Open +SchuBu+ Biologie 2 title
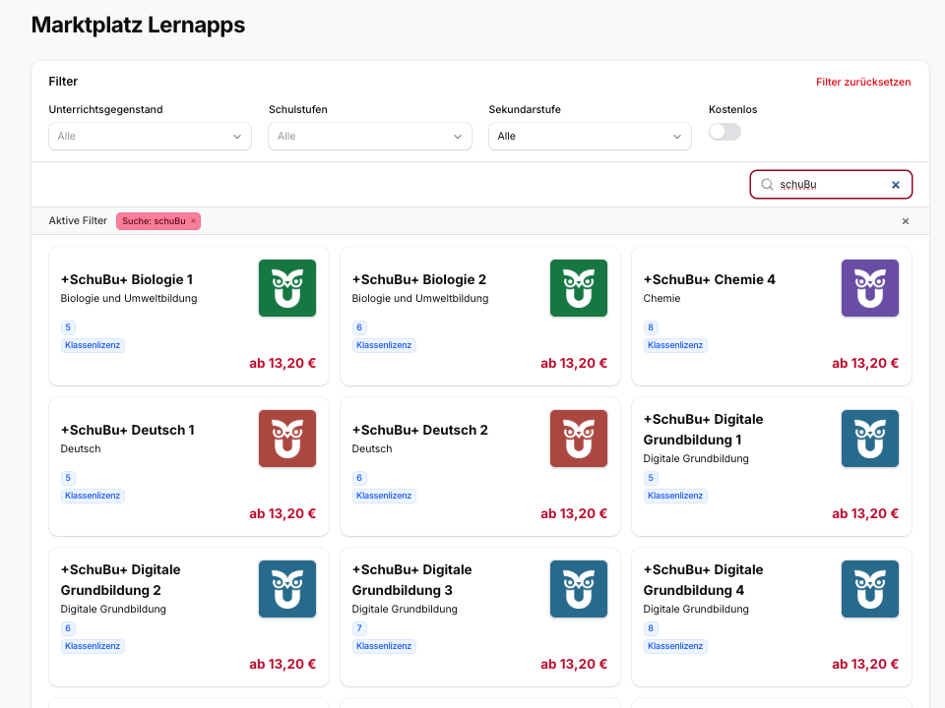Viewport: 945px width, 708px height. (419, 279)
